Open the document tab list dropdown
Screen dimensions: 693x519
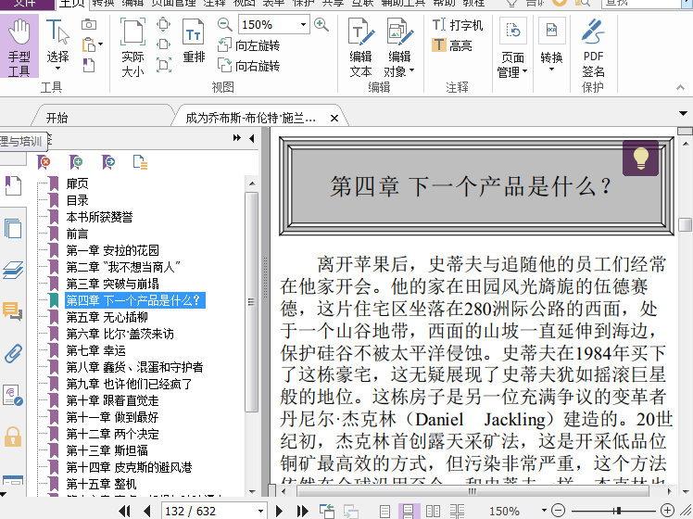pyautogui.click(x=683, y=114)
